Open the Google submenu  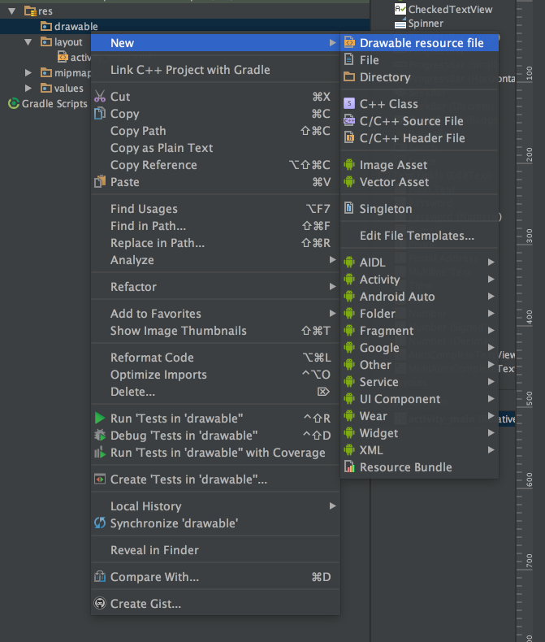coord(419,348)
